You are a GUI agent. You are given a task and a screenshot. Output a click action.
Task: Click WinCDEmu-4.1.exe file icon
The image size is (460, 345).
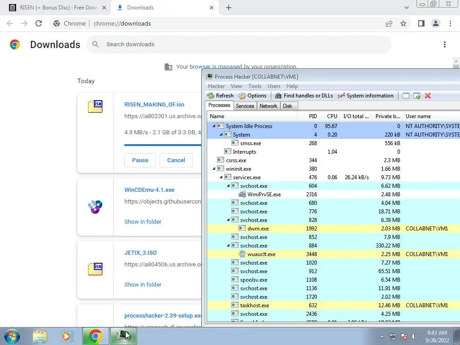95,207
